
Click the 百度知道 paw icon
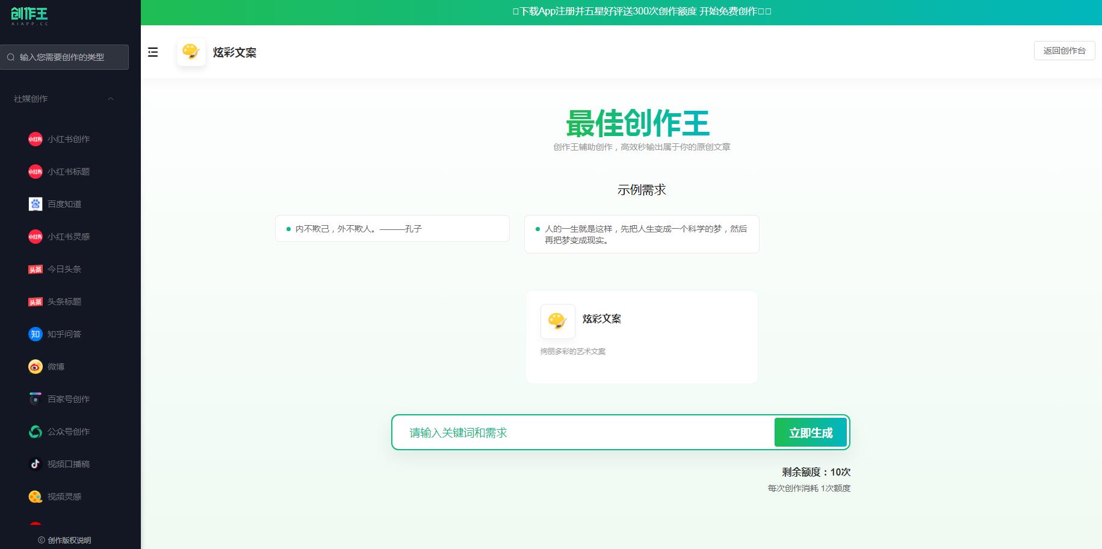point(36,204)
